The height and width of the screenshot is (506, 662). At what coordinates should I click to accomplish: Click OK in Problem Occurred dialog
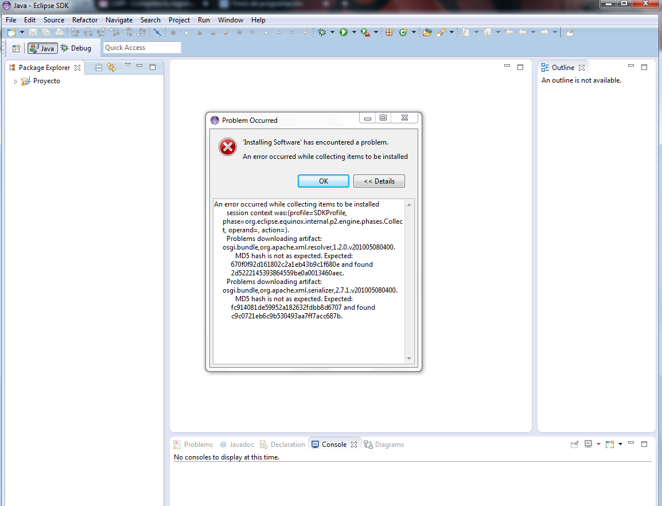pos(324,181)
